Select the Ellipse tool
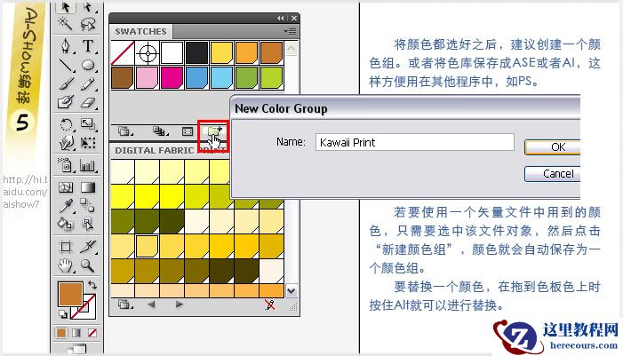Image resolution: width=623 pixels, height=356 pixels. pyautogui.click(x=88, y=65)
